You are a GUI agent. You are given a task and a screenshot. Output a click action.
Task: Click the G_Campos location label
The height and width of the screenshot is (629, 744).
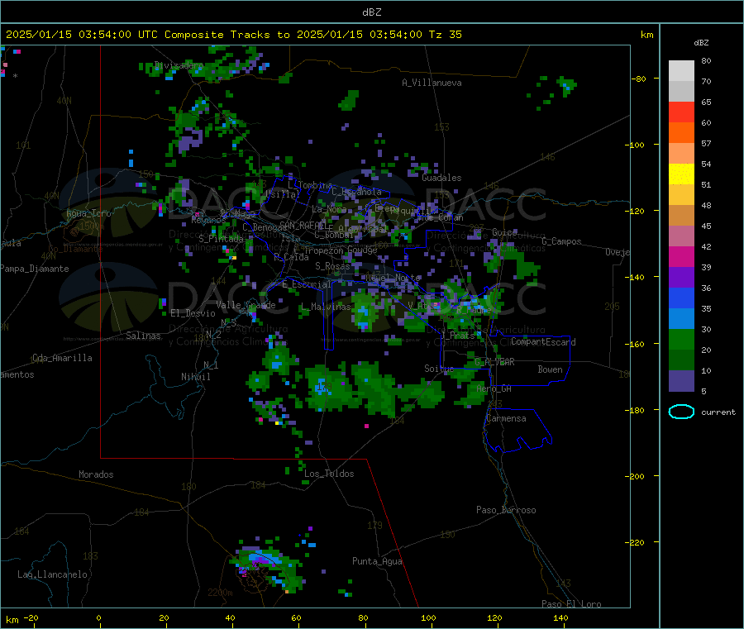[562, 241]
